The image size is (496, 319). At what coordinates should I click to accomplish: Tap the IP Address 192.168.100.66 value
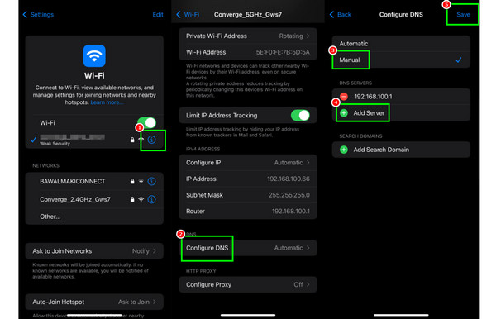pos(289,179)
